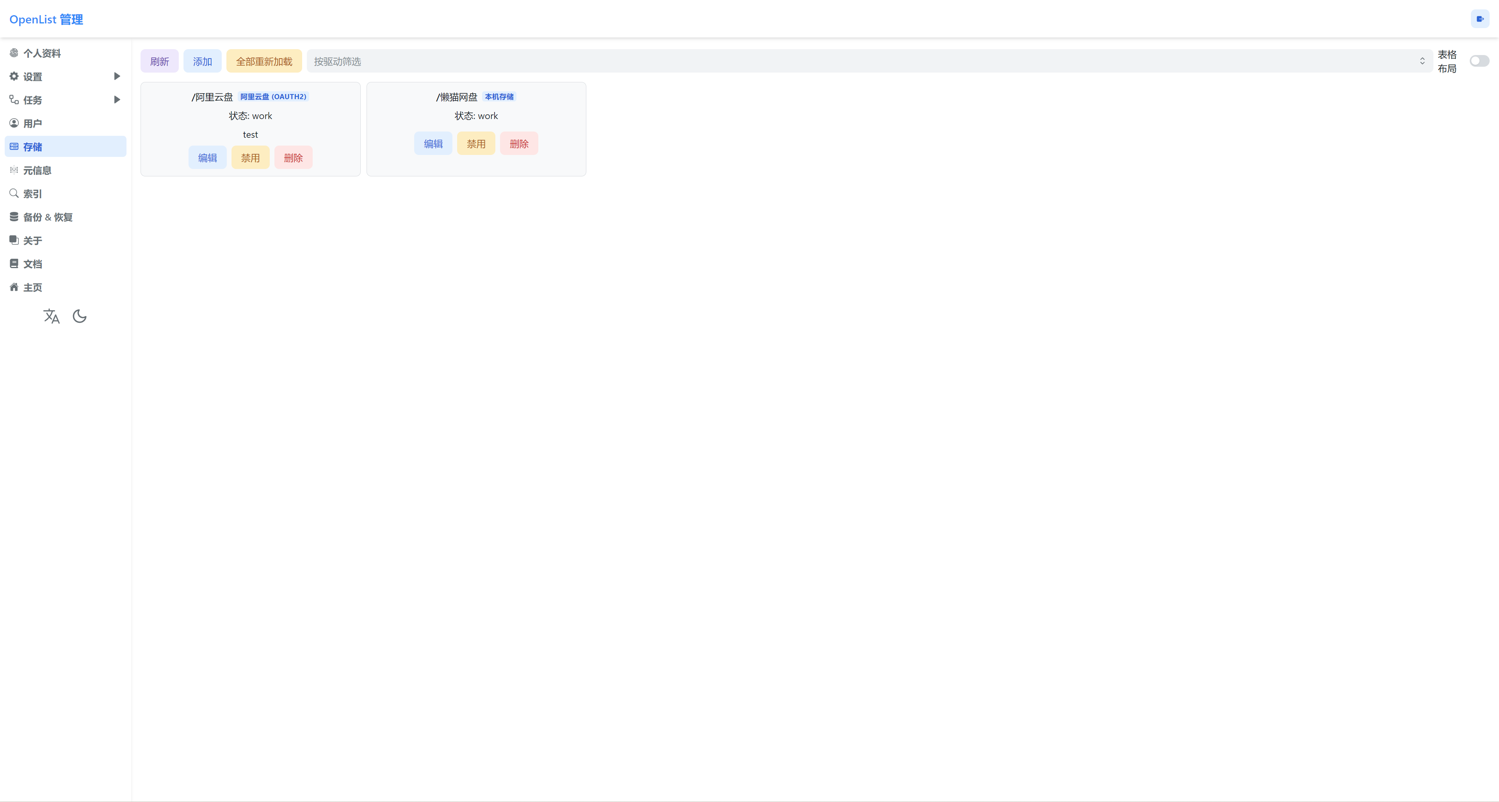Click the 用户 user icon
Screen dimensions: 1499x802
(x=14, y=123)
